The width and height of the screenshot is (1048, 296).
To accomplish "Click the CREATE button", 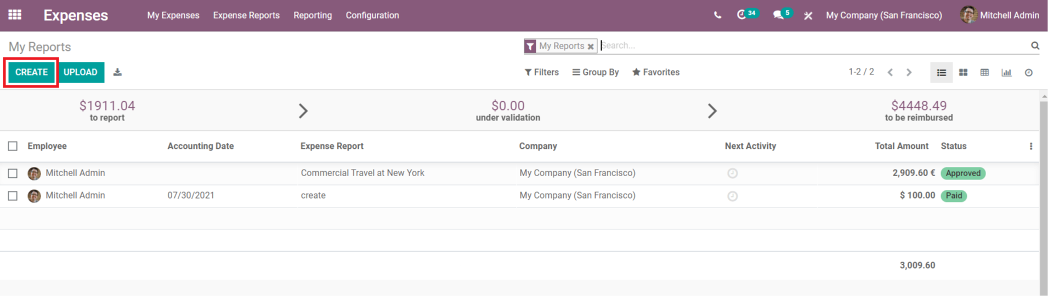I will 31,72.
